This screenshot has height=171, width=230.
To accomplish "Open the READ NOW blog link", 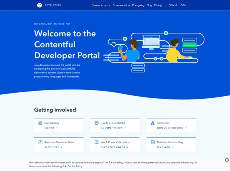I will (163, 147).
